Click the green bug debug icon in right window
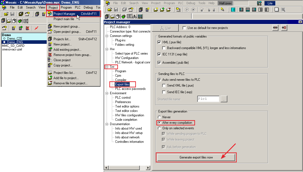The image size is (303, 172). [123, 17]
